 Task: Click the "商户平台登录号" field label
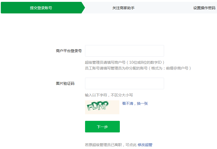69,51
